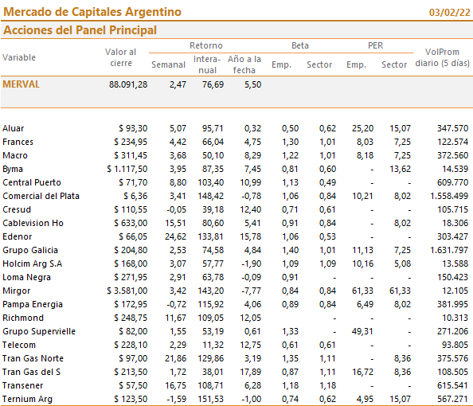Viewport: 473px width, 406px height.
Task: Select Aluar's average volume 347.570
Action: 453,128
